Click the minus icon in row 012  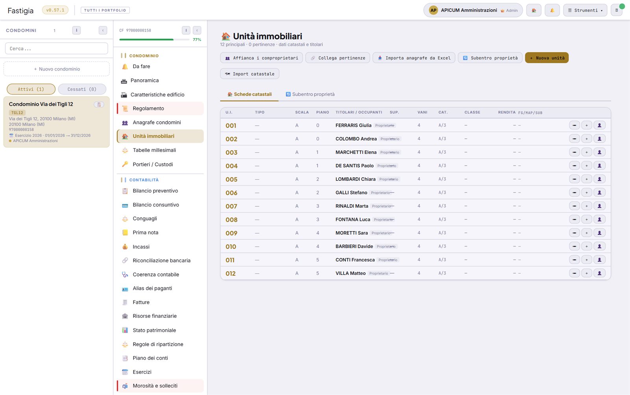click(x=574, y=273)
